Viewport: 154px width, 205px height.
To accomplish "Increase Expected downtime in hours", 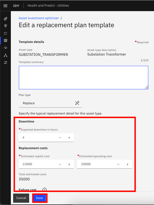I will click(x=69, y=138).
